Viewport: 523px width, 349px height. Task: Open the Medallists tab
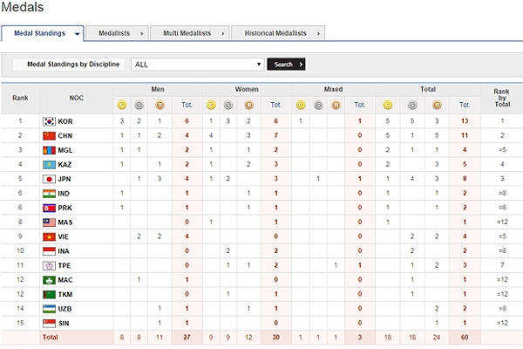[117, 33]
